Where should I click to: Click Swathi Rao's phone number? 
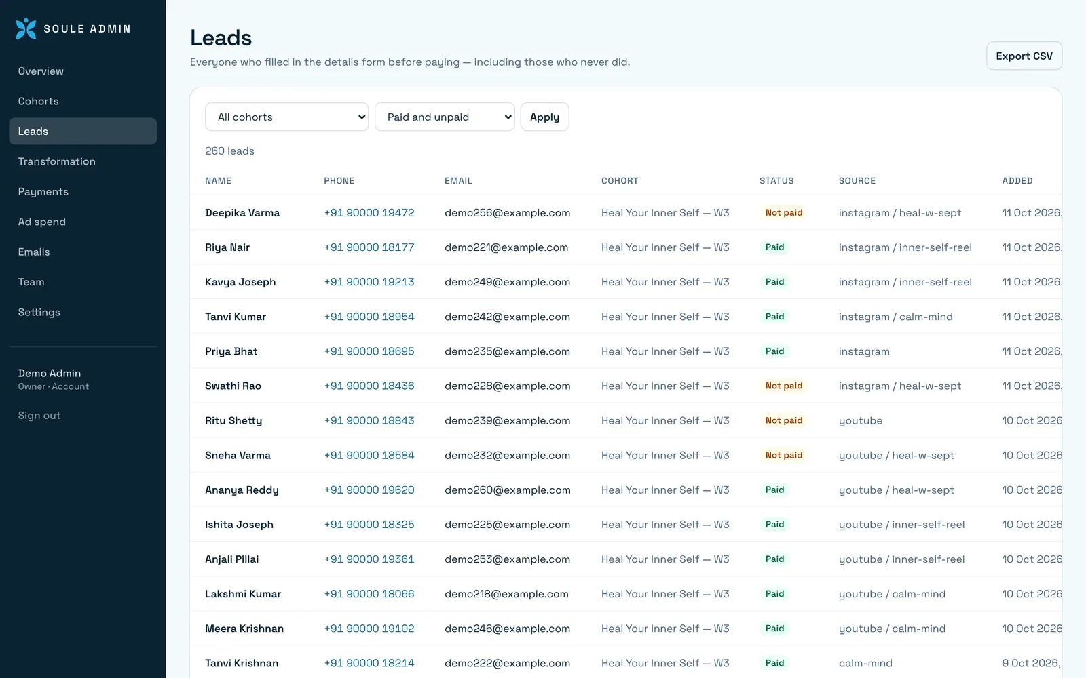(369, 386)
